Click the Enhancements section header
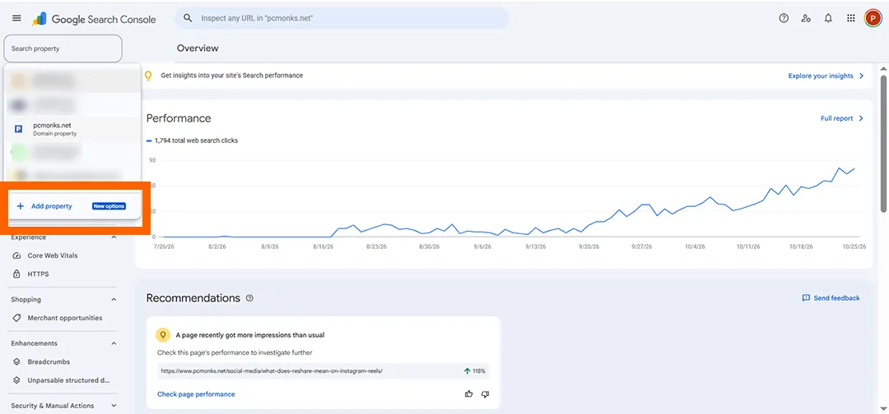889x414 pixels. pos(34,343)
